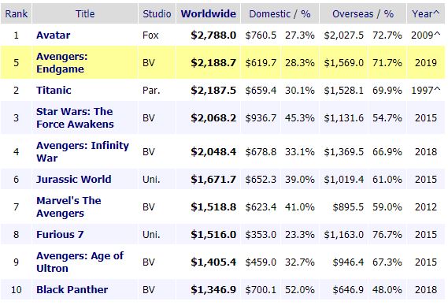Sort by Overseas / % header
The width and height of the screenshot is (448, 305).
(x=363, y=13)
